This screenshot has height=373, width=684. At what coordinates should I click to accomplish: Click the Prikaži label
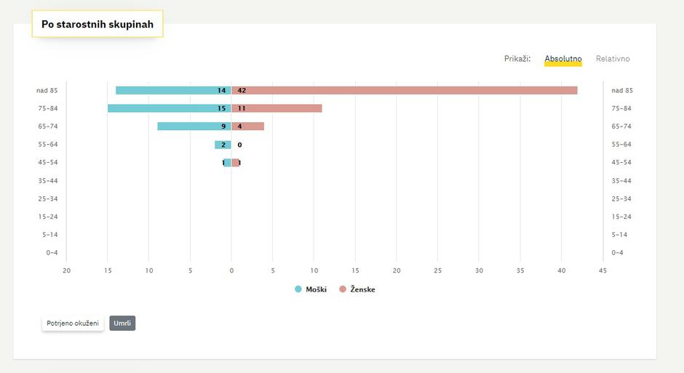point(517,59)
